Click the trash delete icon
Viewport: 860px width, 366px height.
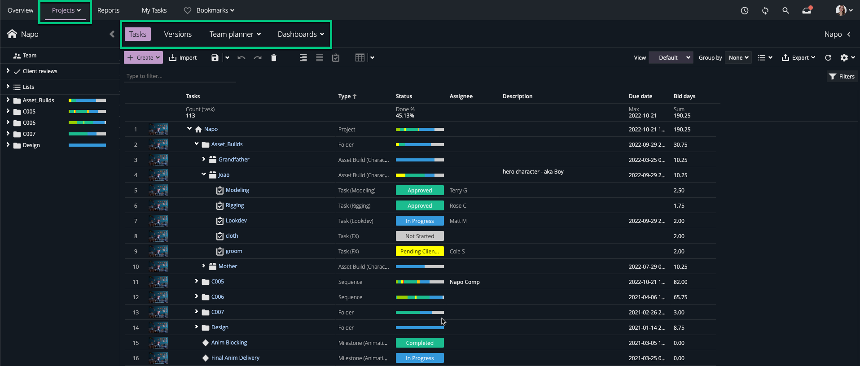tap(274, 57)
